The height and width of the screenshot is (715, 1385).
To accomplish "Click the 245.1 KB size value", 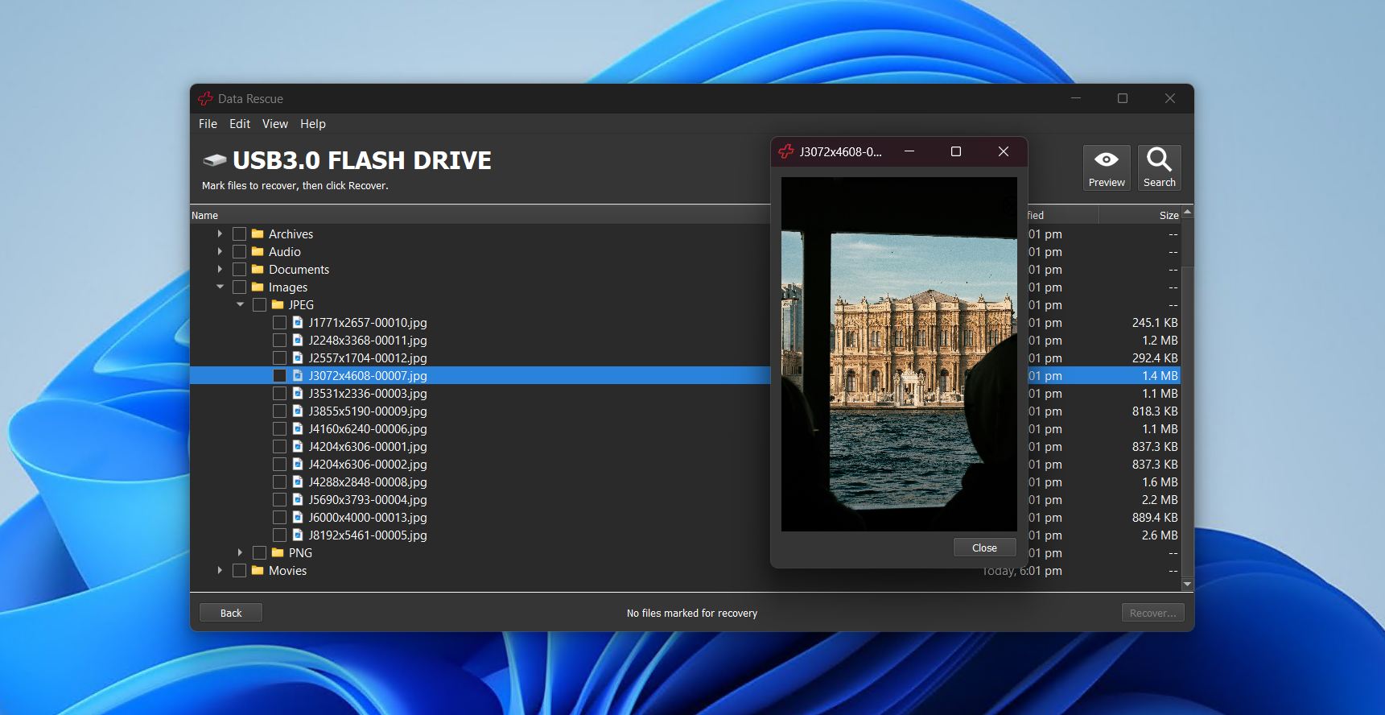I will pyautogui.click(x=1155, y=322).
